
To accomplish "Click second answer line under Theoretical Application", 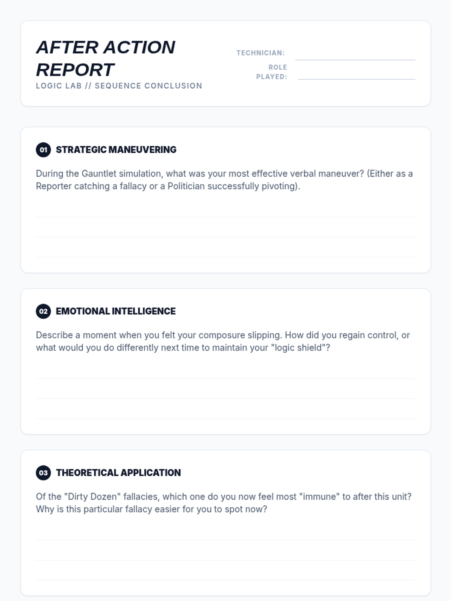I will (x=225, y=553).
